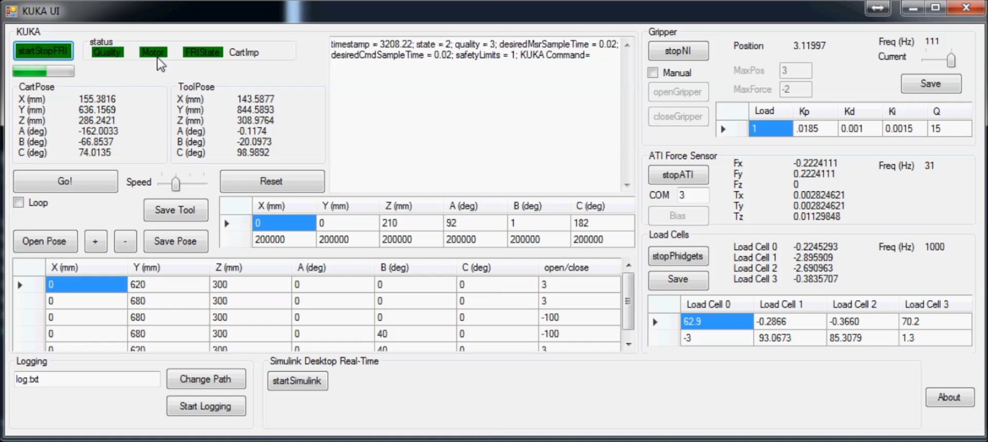
Task: Click the Reset button
Action: click(272, 181)
